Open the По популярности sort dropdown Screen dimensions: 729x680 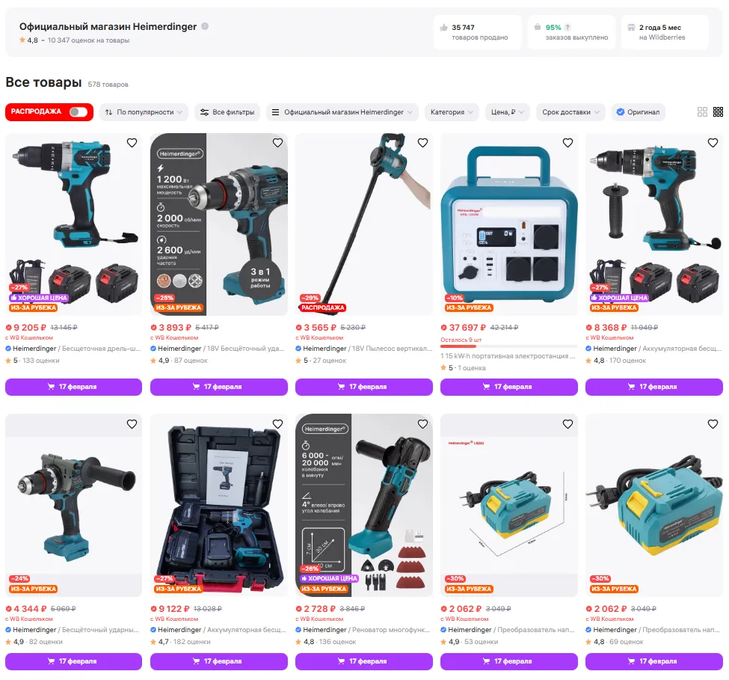pos(144,112)
